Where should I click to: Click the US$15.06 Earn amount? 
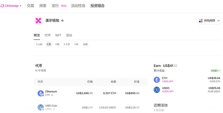point(214,88)
